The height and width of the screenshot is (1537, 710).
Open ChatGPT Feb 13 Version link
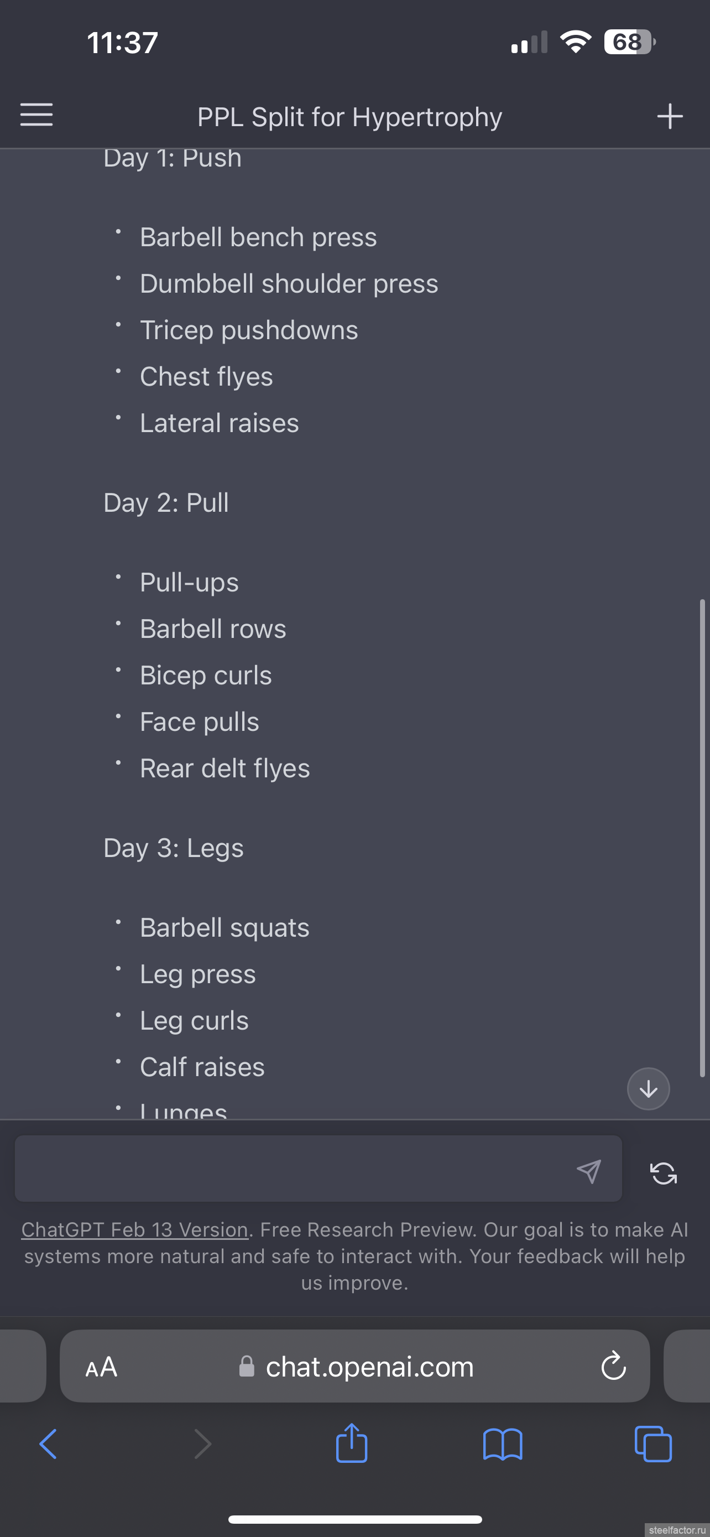pyautogui.click(x=135, y=1229)
